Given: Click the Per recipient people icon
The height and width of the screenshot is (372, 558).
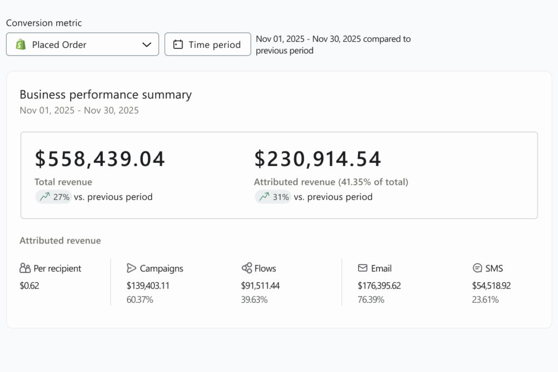Looking at the screenshot, I should tap(25, 268).
